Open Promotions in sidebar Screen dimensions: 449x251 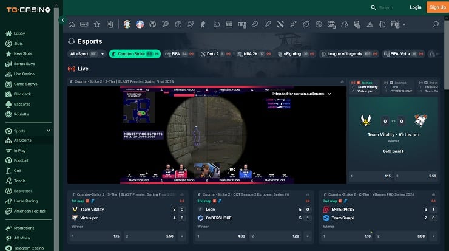24,228
